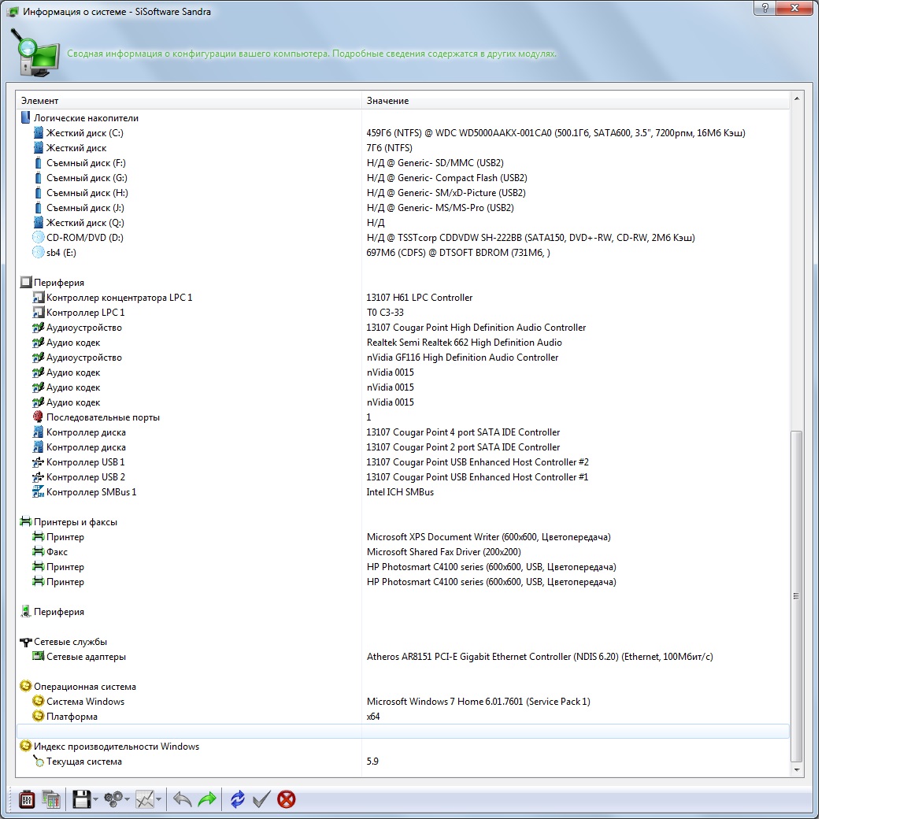
Task: Click the Элемент column header
Action: 189,101
